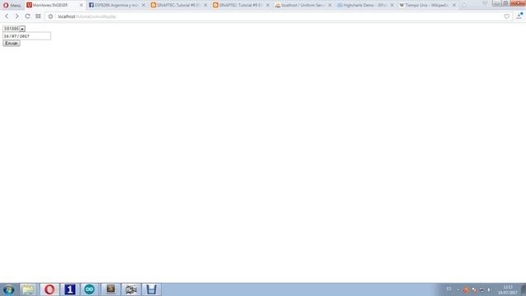Close the SINAPTEC Tutorial #6 tab
The height and width of the screenshot is (296, 526).
205,5
